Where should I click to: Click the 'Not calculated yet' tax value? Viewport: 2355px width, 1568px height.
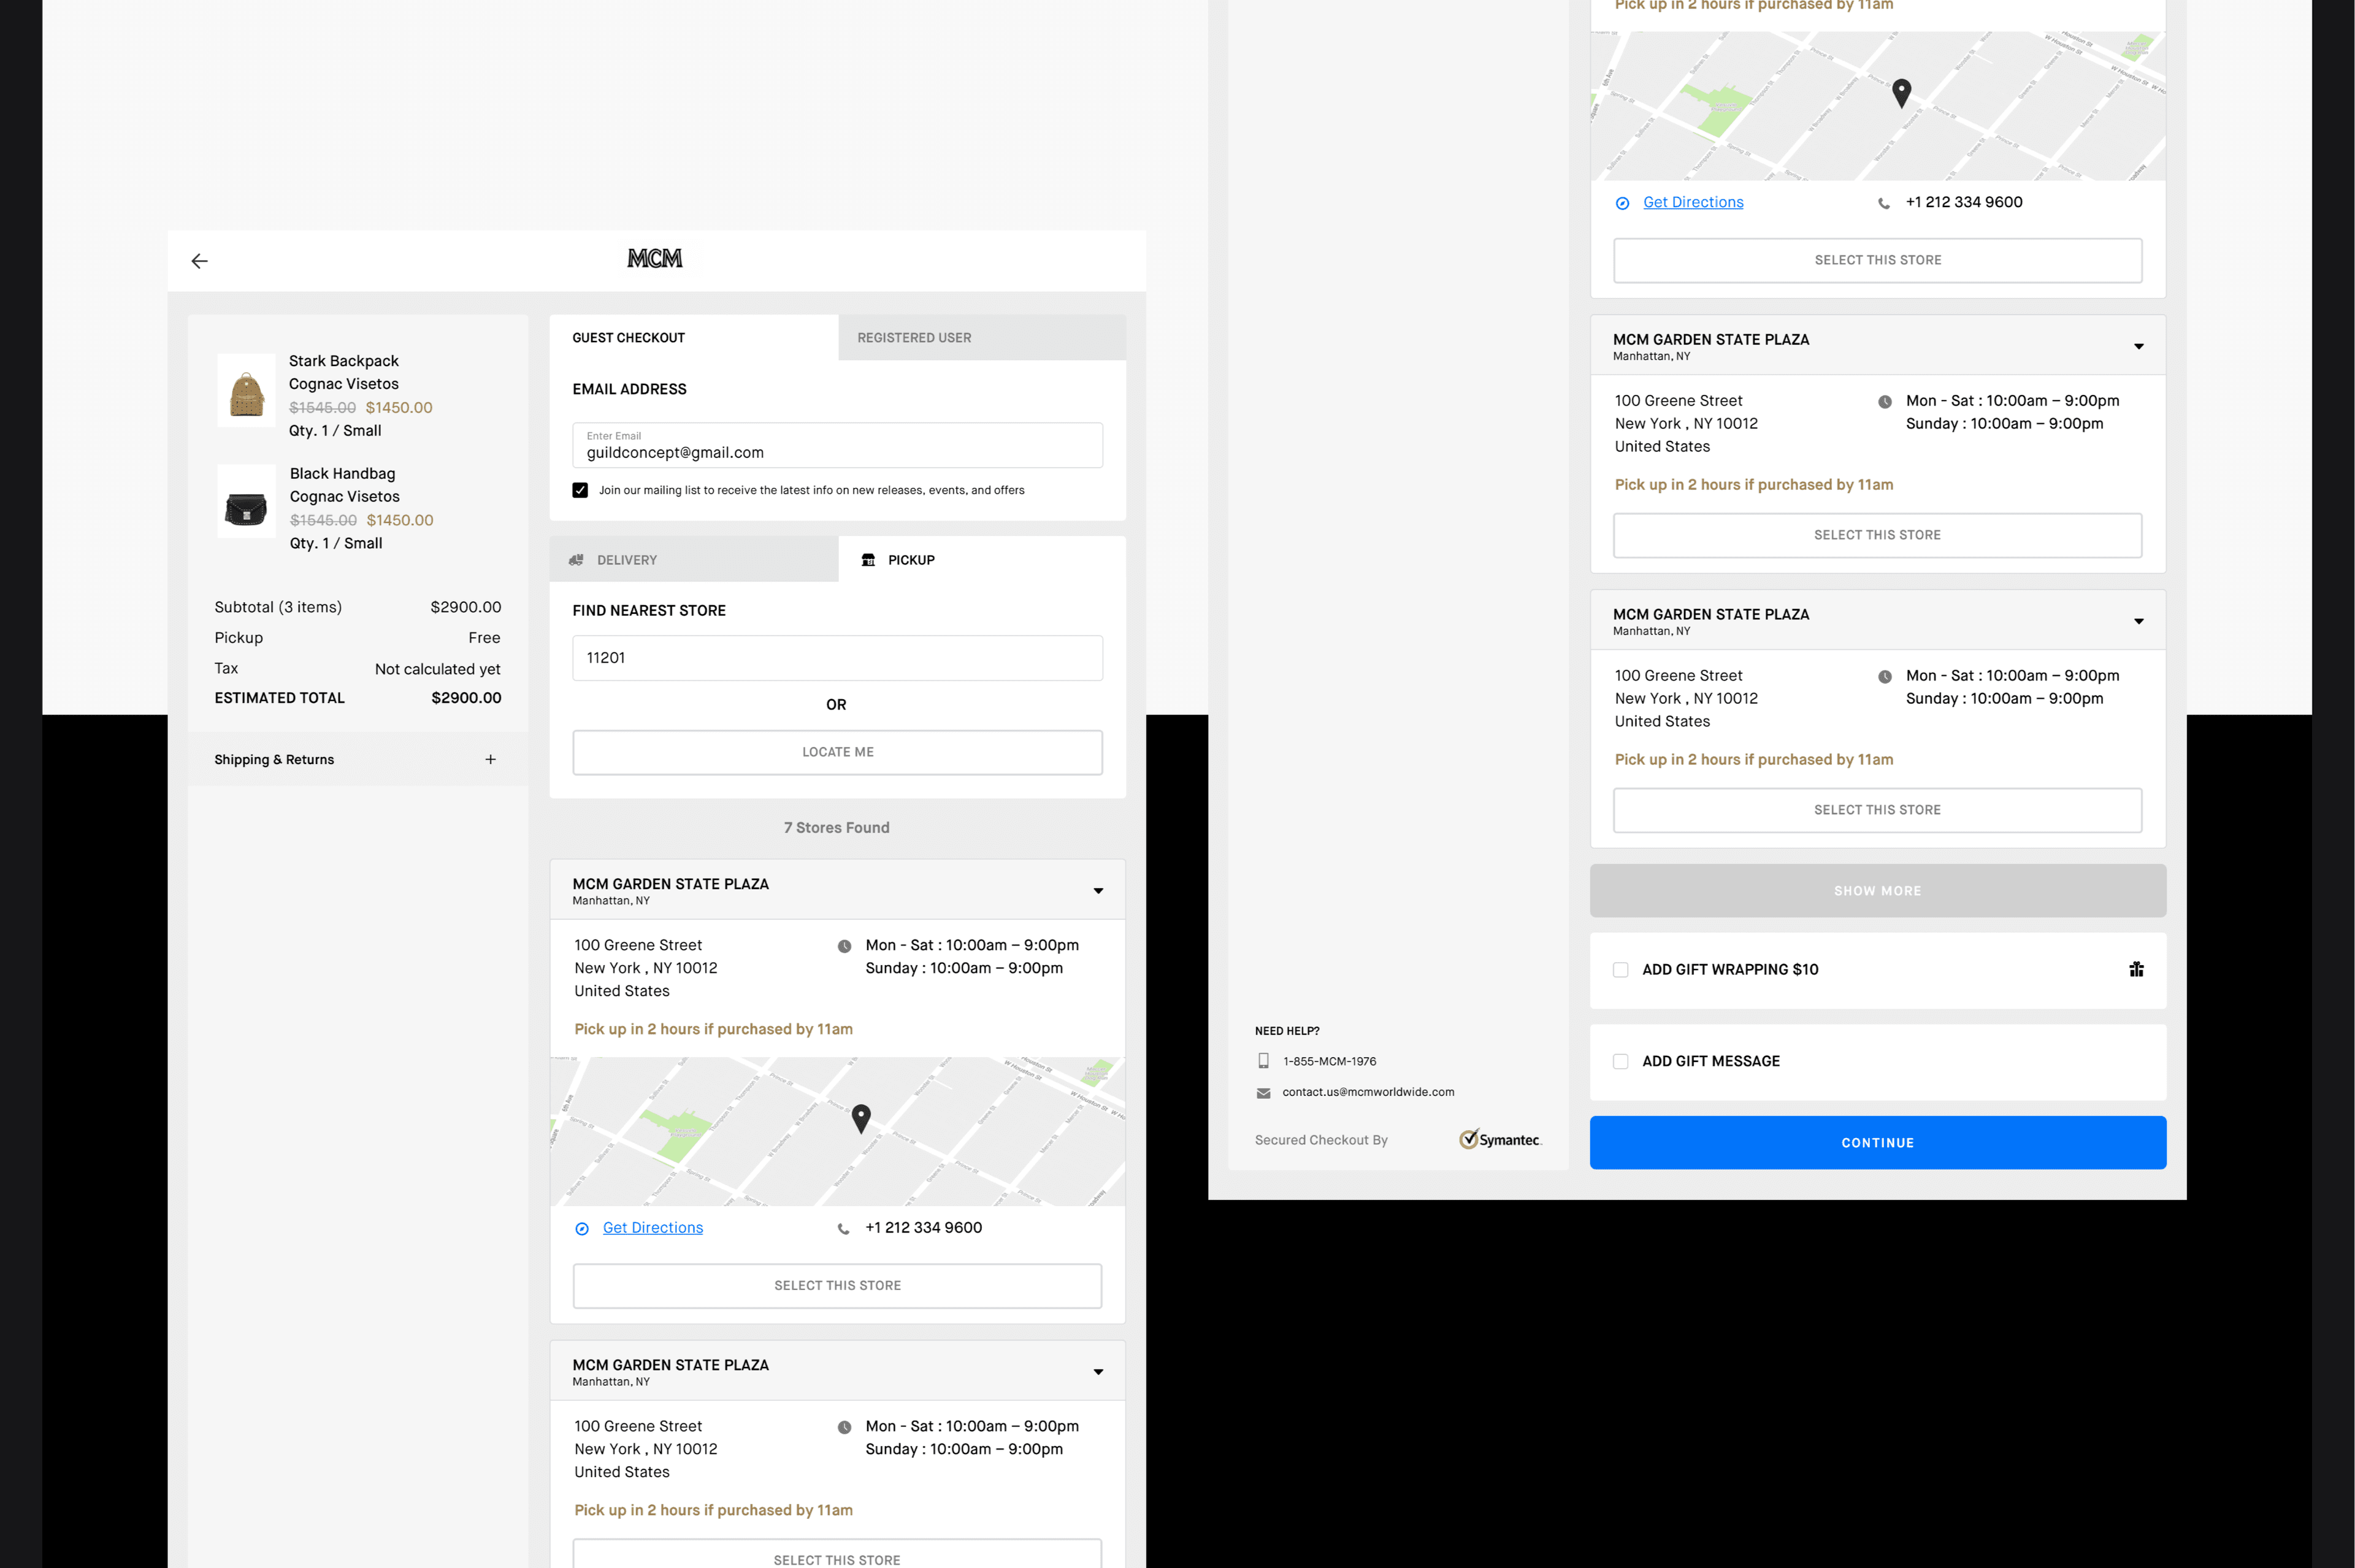point(437,669)
